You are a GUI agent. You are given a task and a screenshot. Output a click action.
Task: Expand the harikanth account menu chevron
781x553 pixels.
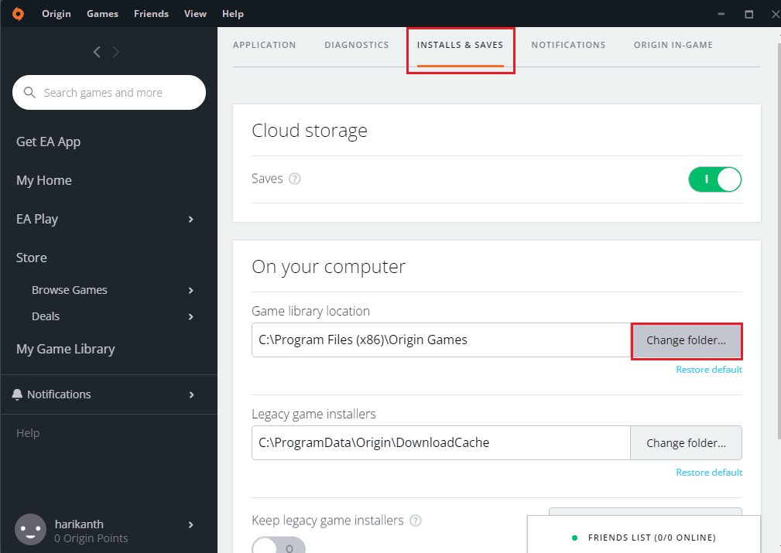(190, 524)
